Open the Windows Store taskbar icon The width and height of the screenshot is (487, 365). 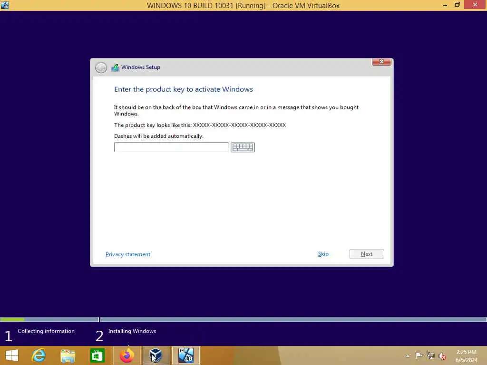point(97,355)
